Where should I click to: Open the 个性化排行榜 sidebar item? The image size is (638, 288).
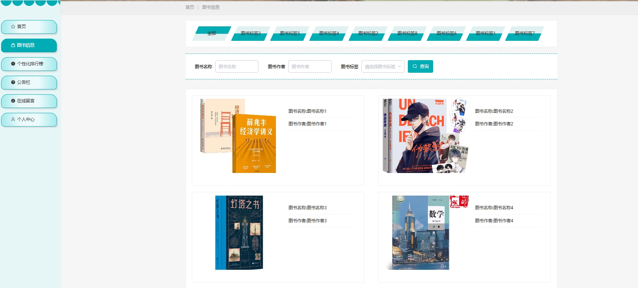click(x=29, y=64)
